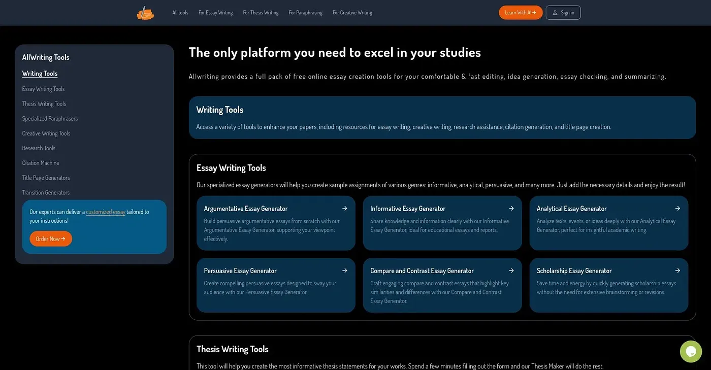The image size is (711, 370).
Task: Click the arrow on Persuasive Essay Generator card
Action: [x=345, y=271]
